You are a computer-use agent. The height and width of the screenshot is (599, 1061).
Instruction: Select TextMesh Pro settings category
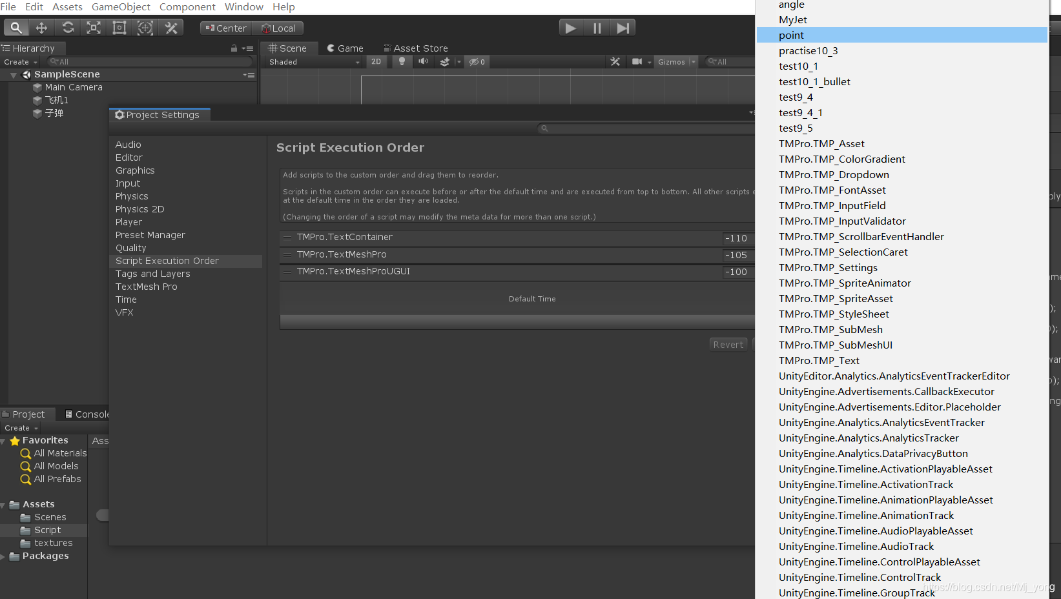coord(147,287)
